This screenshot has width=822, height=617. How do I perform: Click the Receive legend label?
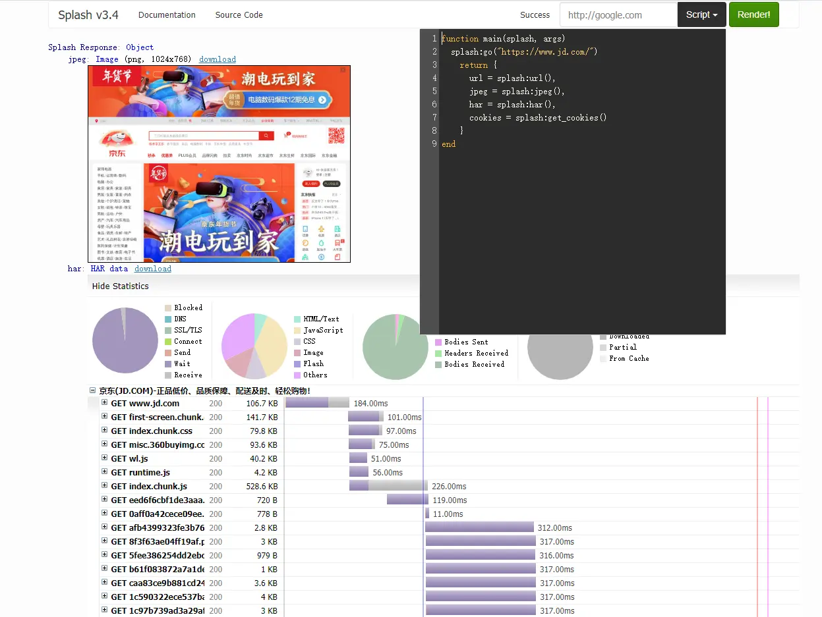188,375
